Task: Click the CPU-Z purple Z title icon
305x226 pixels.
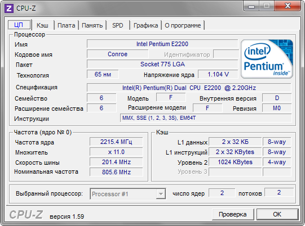Action: [9, 8]
